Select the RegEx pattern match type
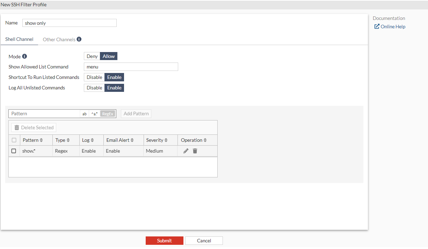428x249 pixels. pyautogui.click(x=107, y=113)
